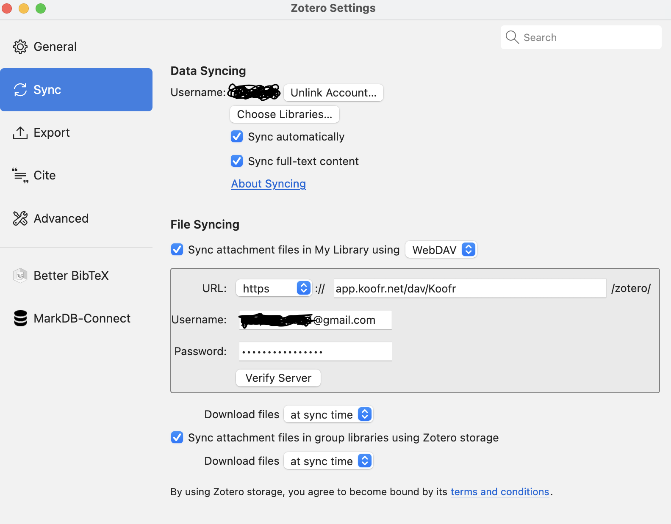Click the General gear icon
The image size is (671, 524).
(x=20, y=47)
